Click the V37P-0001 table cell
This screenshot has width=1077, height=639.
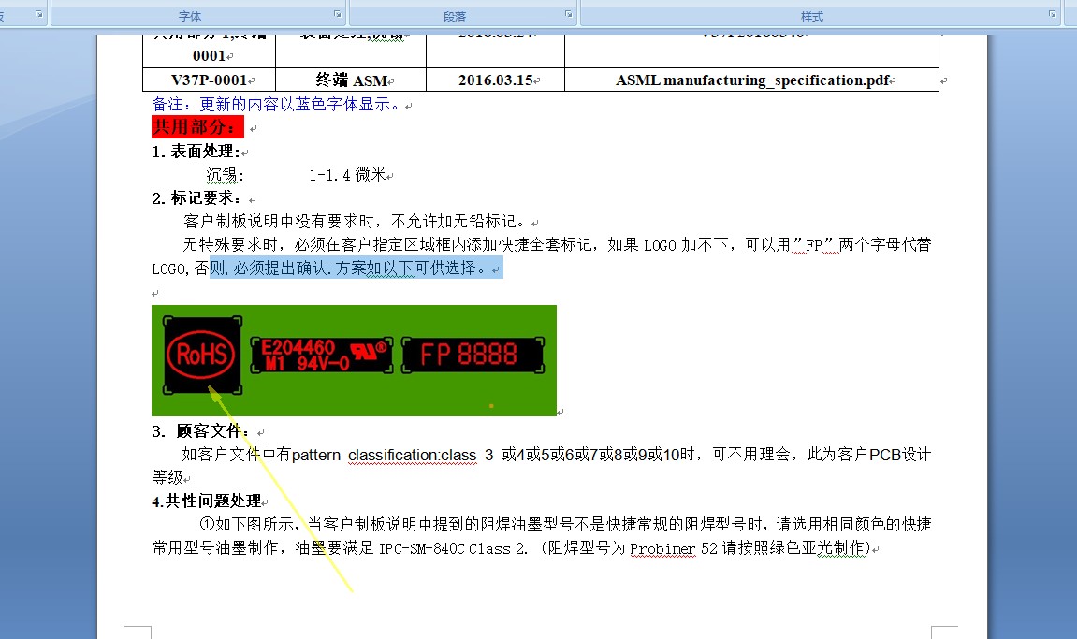click(x=209, y=80)
